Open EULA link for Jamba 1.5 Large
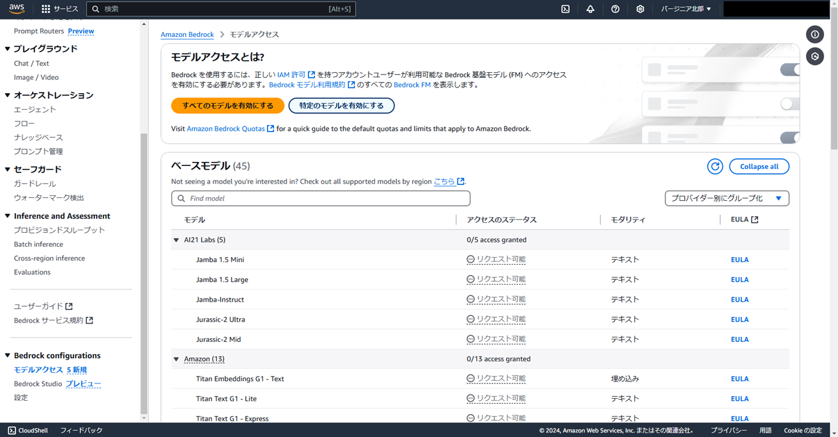838x437 pixels. click(x=740, y=279)
